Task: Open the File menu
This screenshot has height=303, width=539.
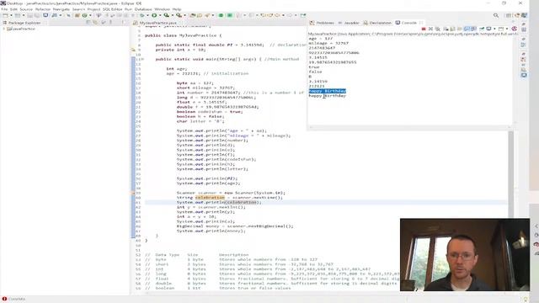Action: click(x=4, y=9)
